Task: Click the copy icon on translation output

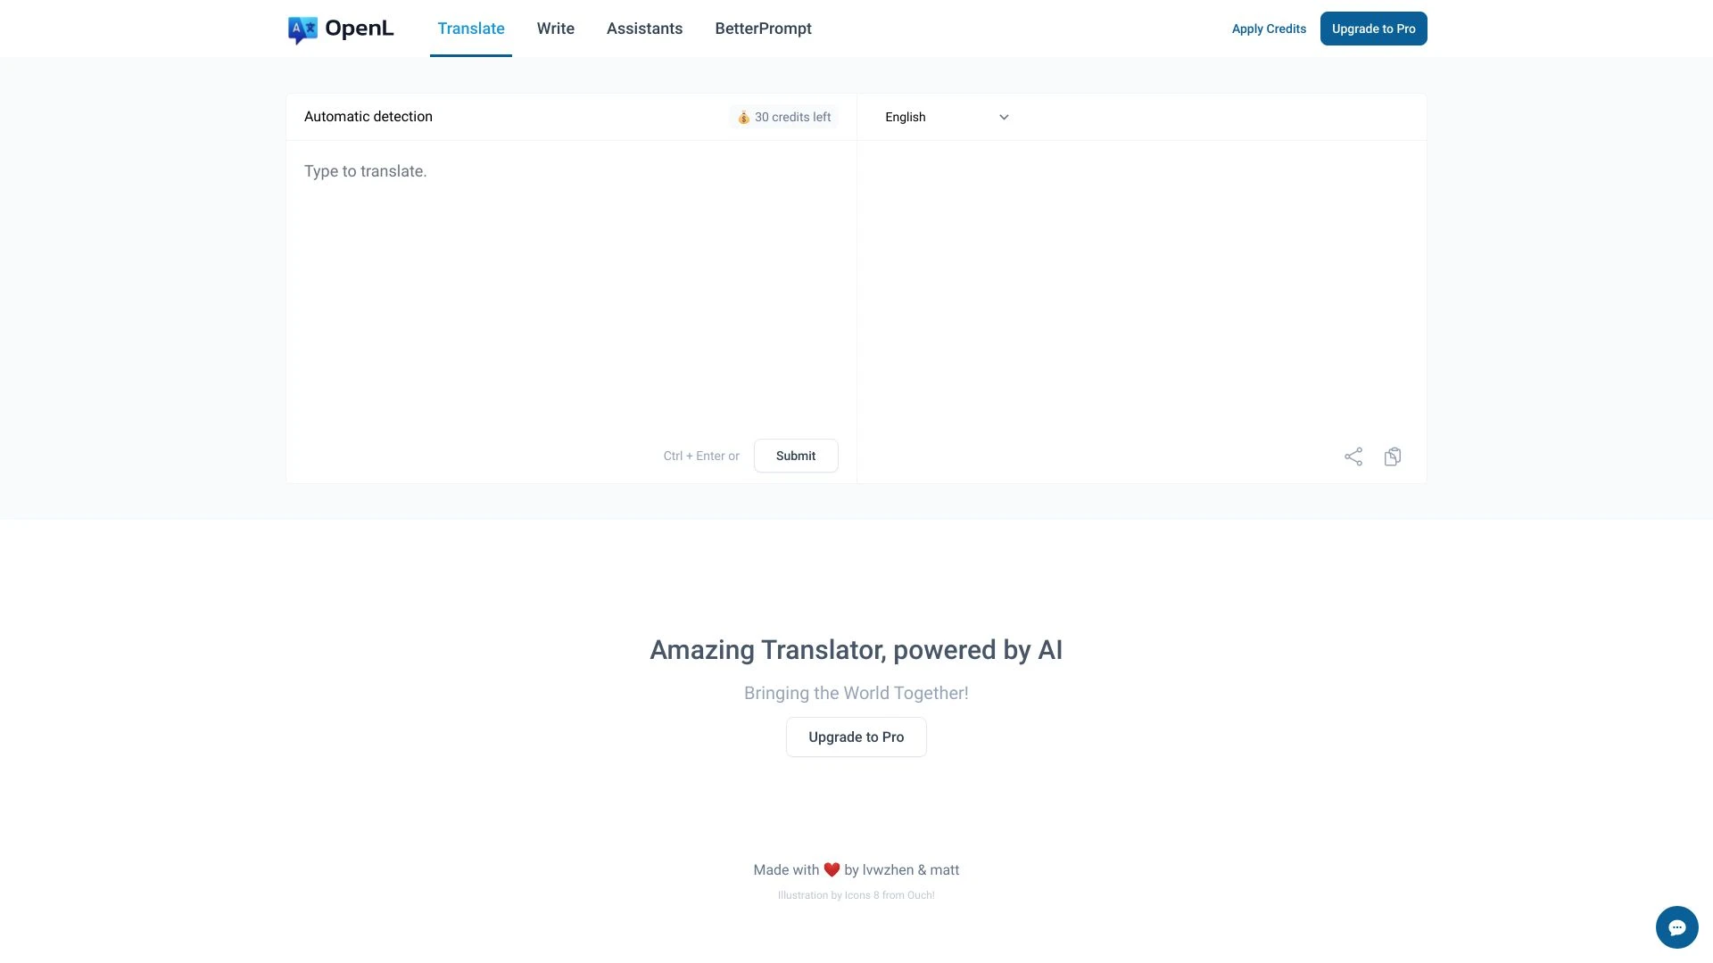Action: click(1392, 457)
